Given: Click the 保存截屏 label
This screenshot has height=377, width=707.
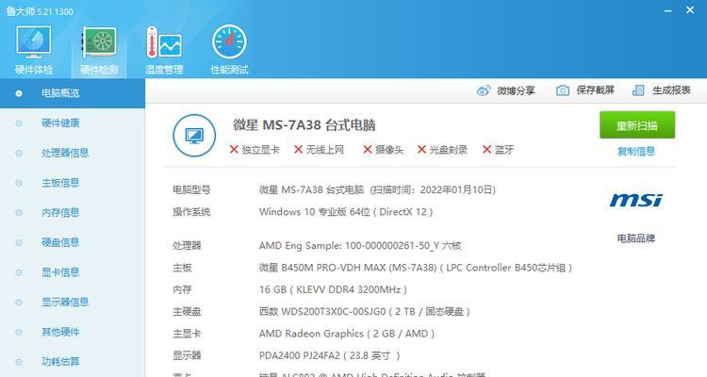Looking at the screenshot, I should tap(595, 90).
